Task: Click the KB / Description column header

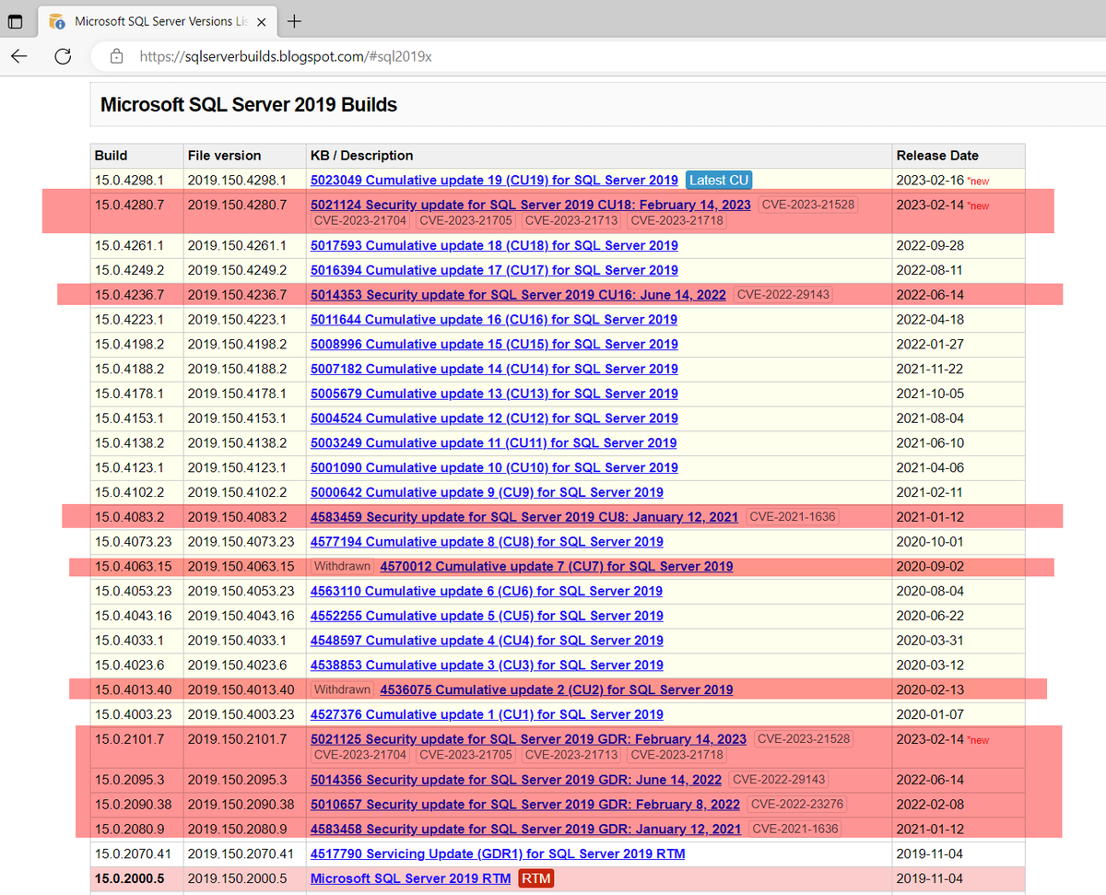Action: tap(599, 156)
